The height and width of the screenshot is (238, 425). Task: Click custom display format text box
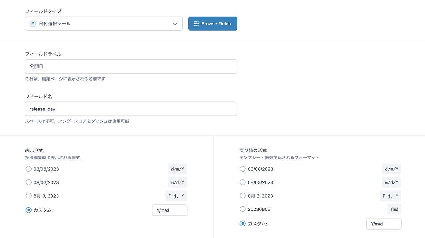[x=169, y=210]
